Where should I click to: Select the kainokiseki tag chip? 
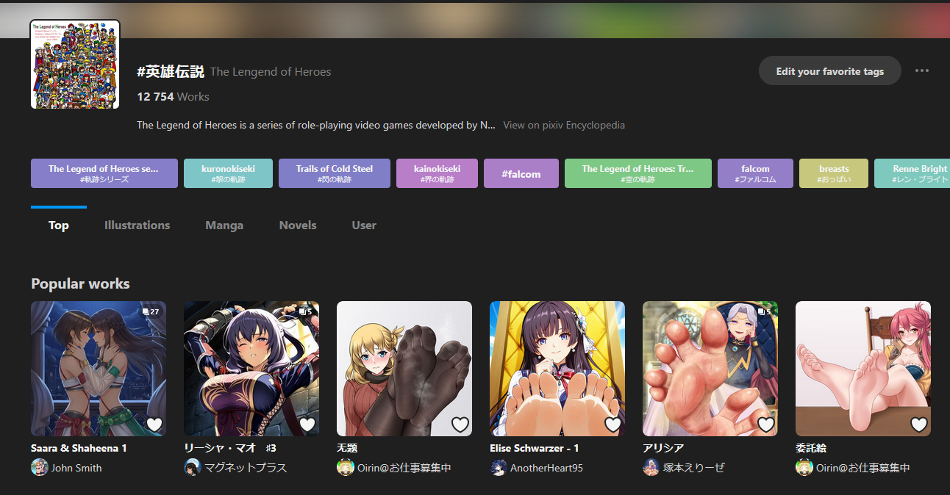point(437,173)
